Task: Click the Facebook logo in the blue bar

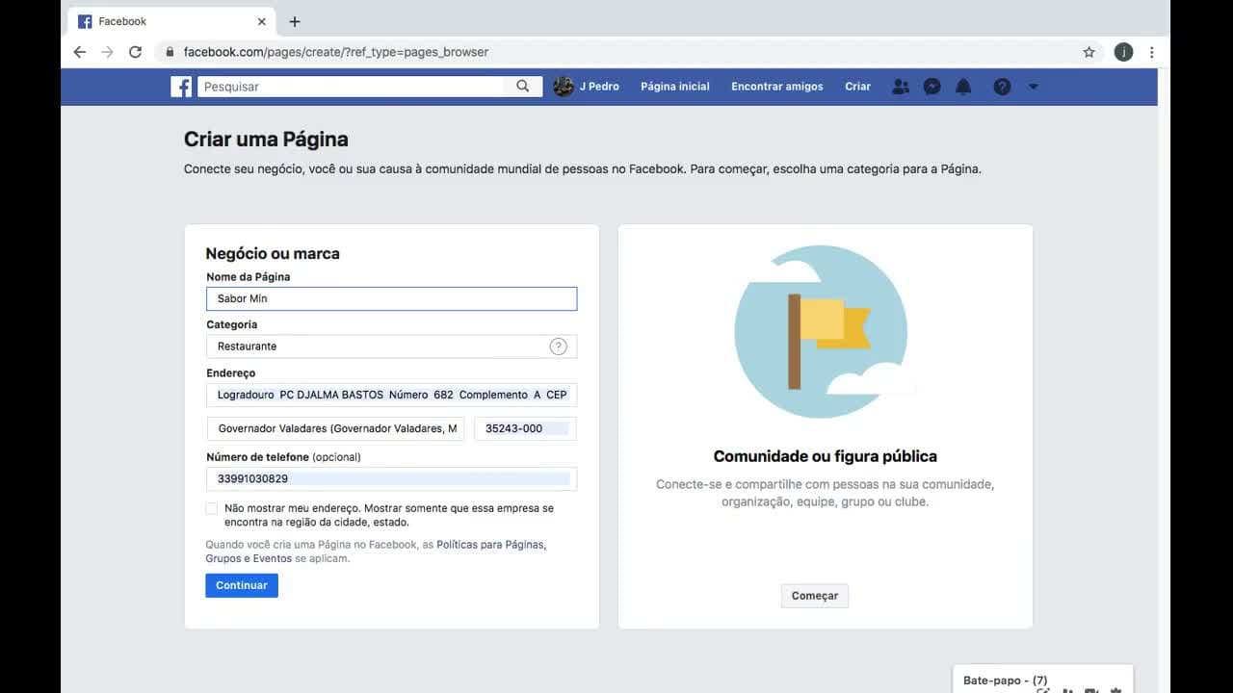Action: (x=181, y=87)
